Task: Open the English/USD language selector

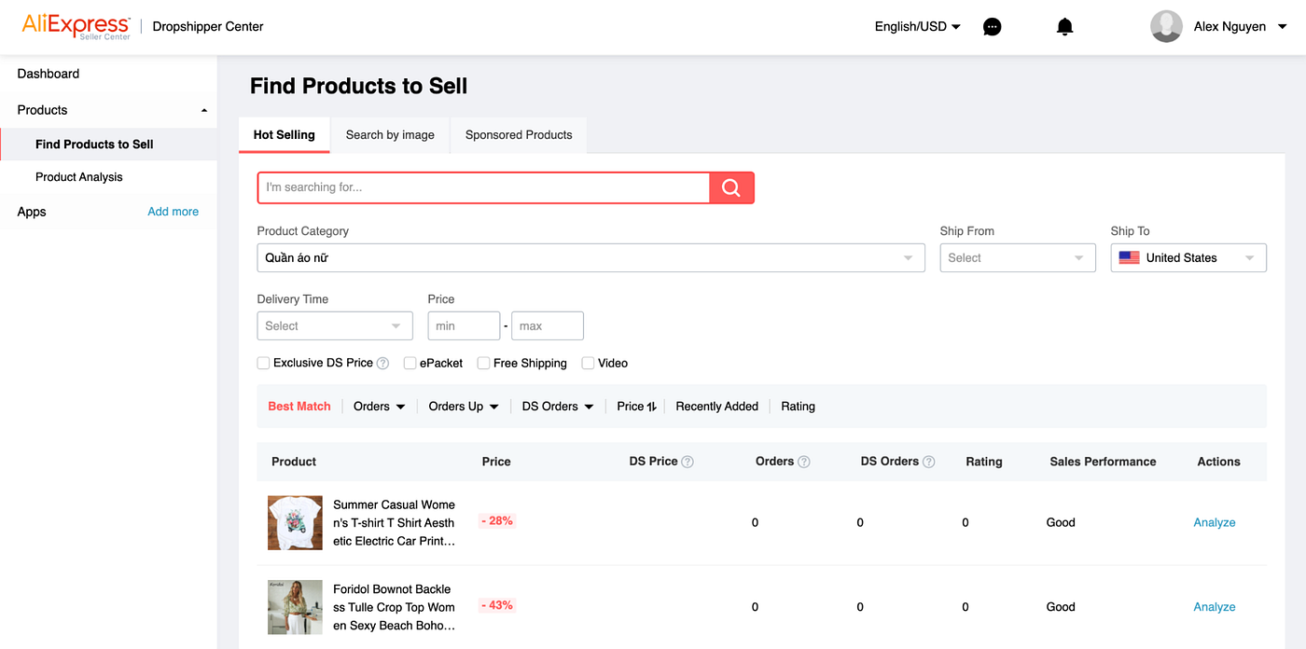Action: (x=917, y=27)
